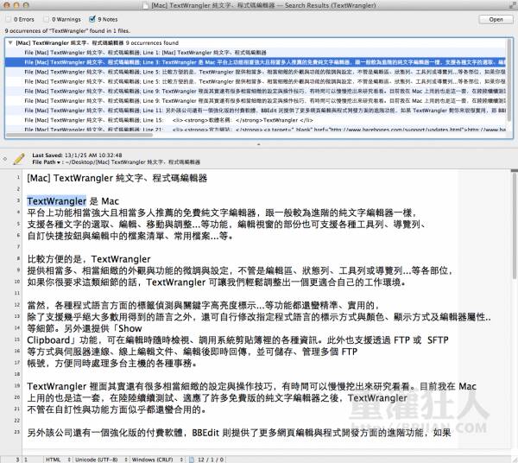The width and height of the screenshot is (518, 463).
Task: Open the Windows (CRLF) line-break popup
Action: pyautogui.click(x=158, y=460)
